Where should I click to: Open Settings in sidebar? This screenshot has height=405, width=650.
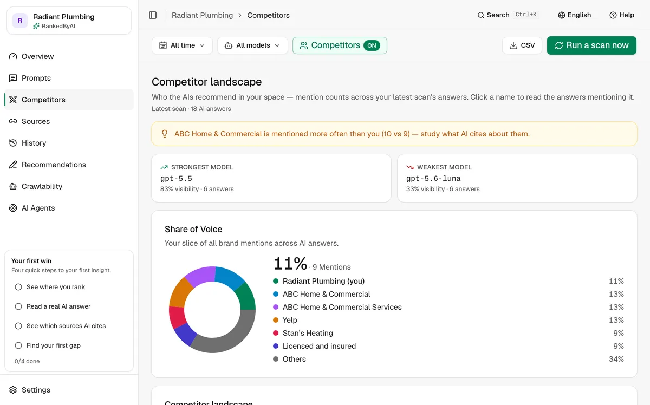(x=69, y=390)
